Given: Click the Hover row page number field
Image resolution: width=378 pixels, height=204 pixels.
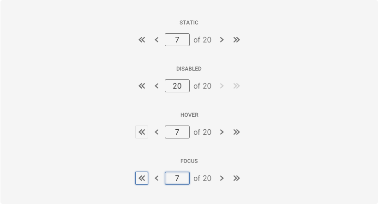Looking at the screenshot, I should point(177,132).
